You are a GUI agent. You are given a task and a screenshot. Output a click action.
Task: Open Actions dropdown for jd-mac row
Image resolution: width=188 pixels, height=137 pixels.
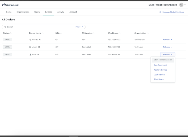(167, 39)
